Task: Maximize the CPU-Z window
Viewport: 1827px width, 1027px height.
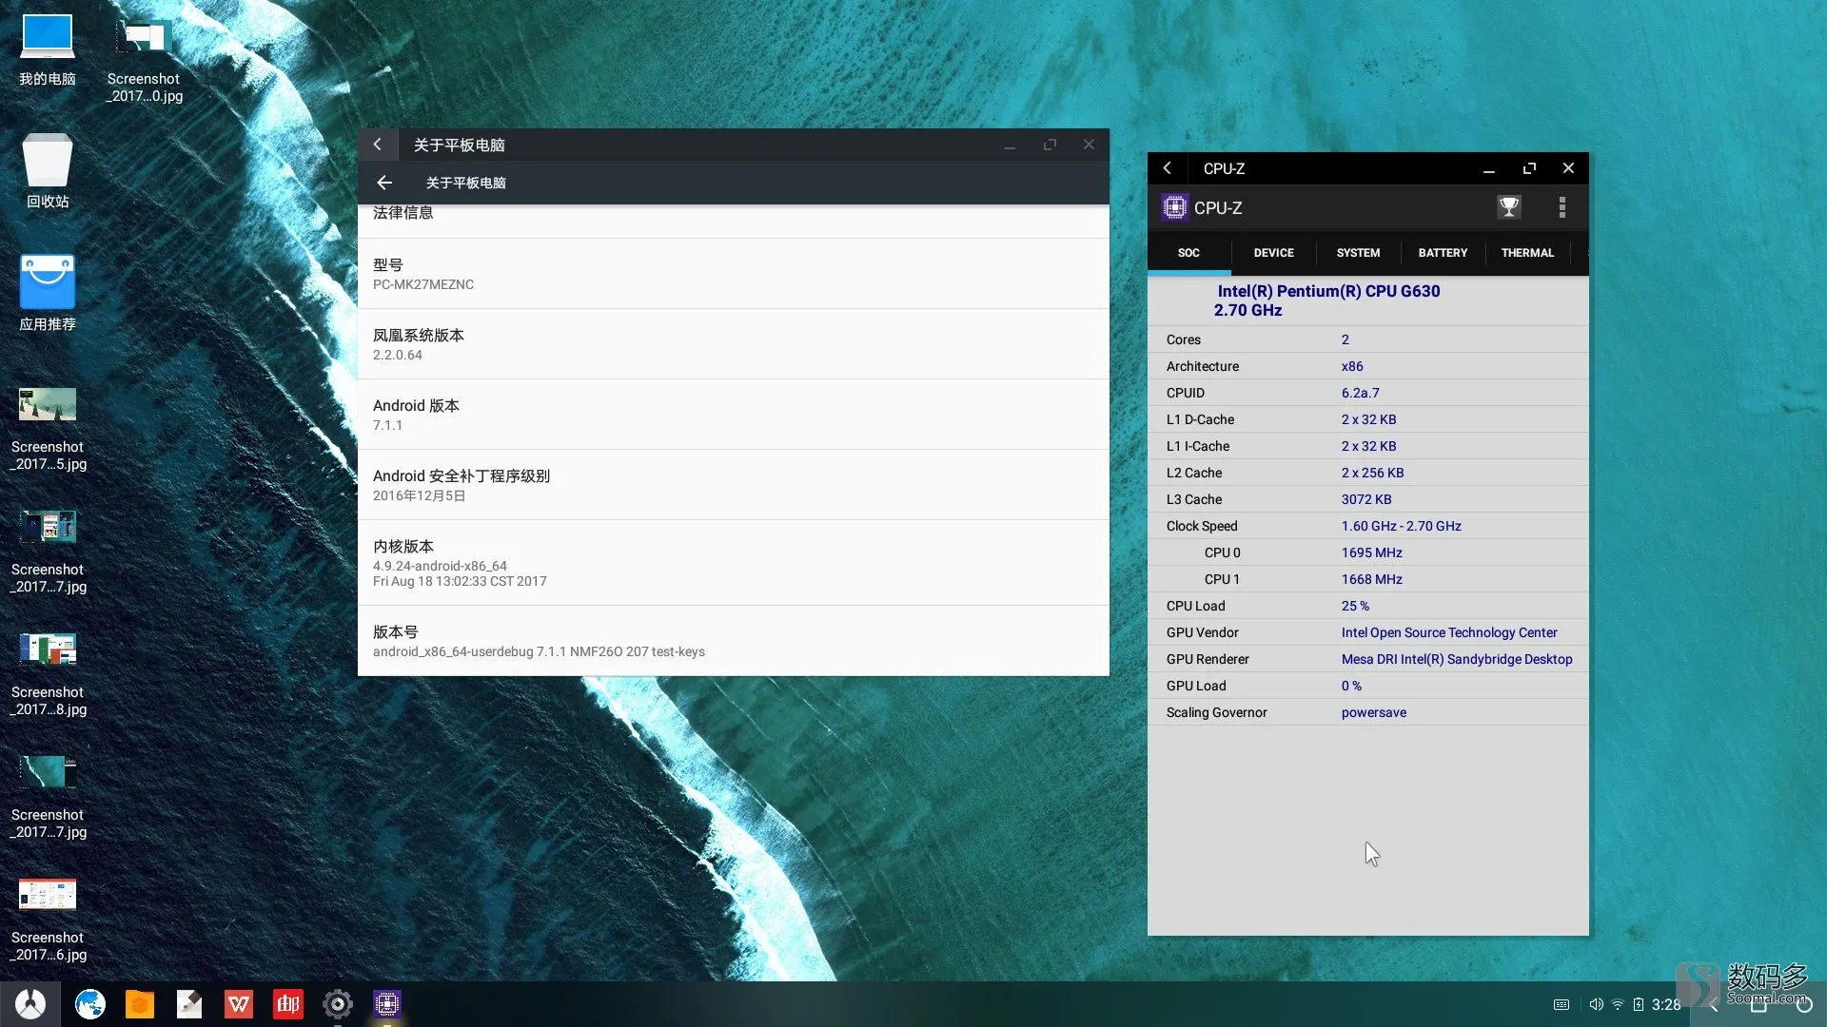Action: pos(1529,168)
